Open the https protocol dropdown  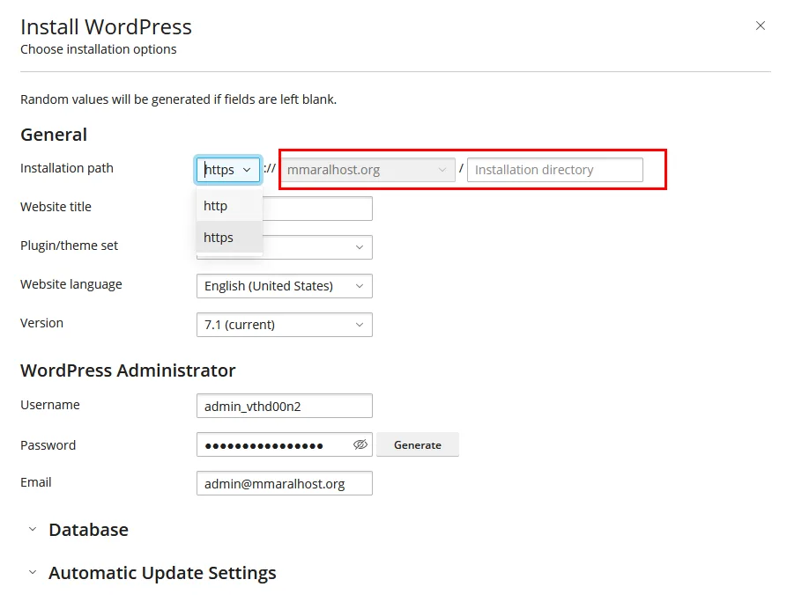(228, 170)
